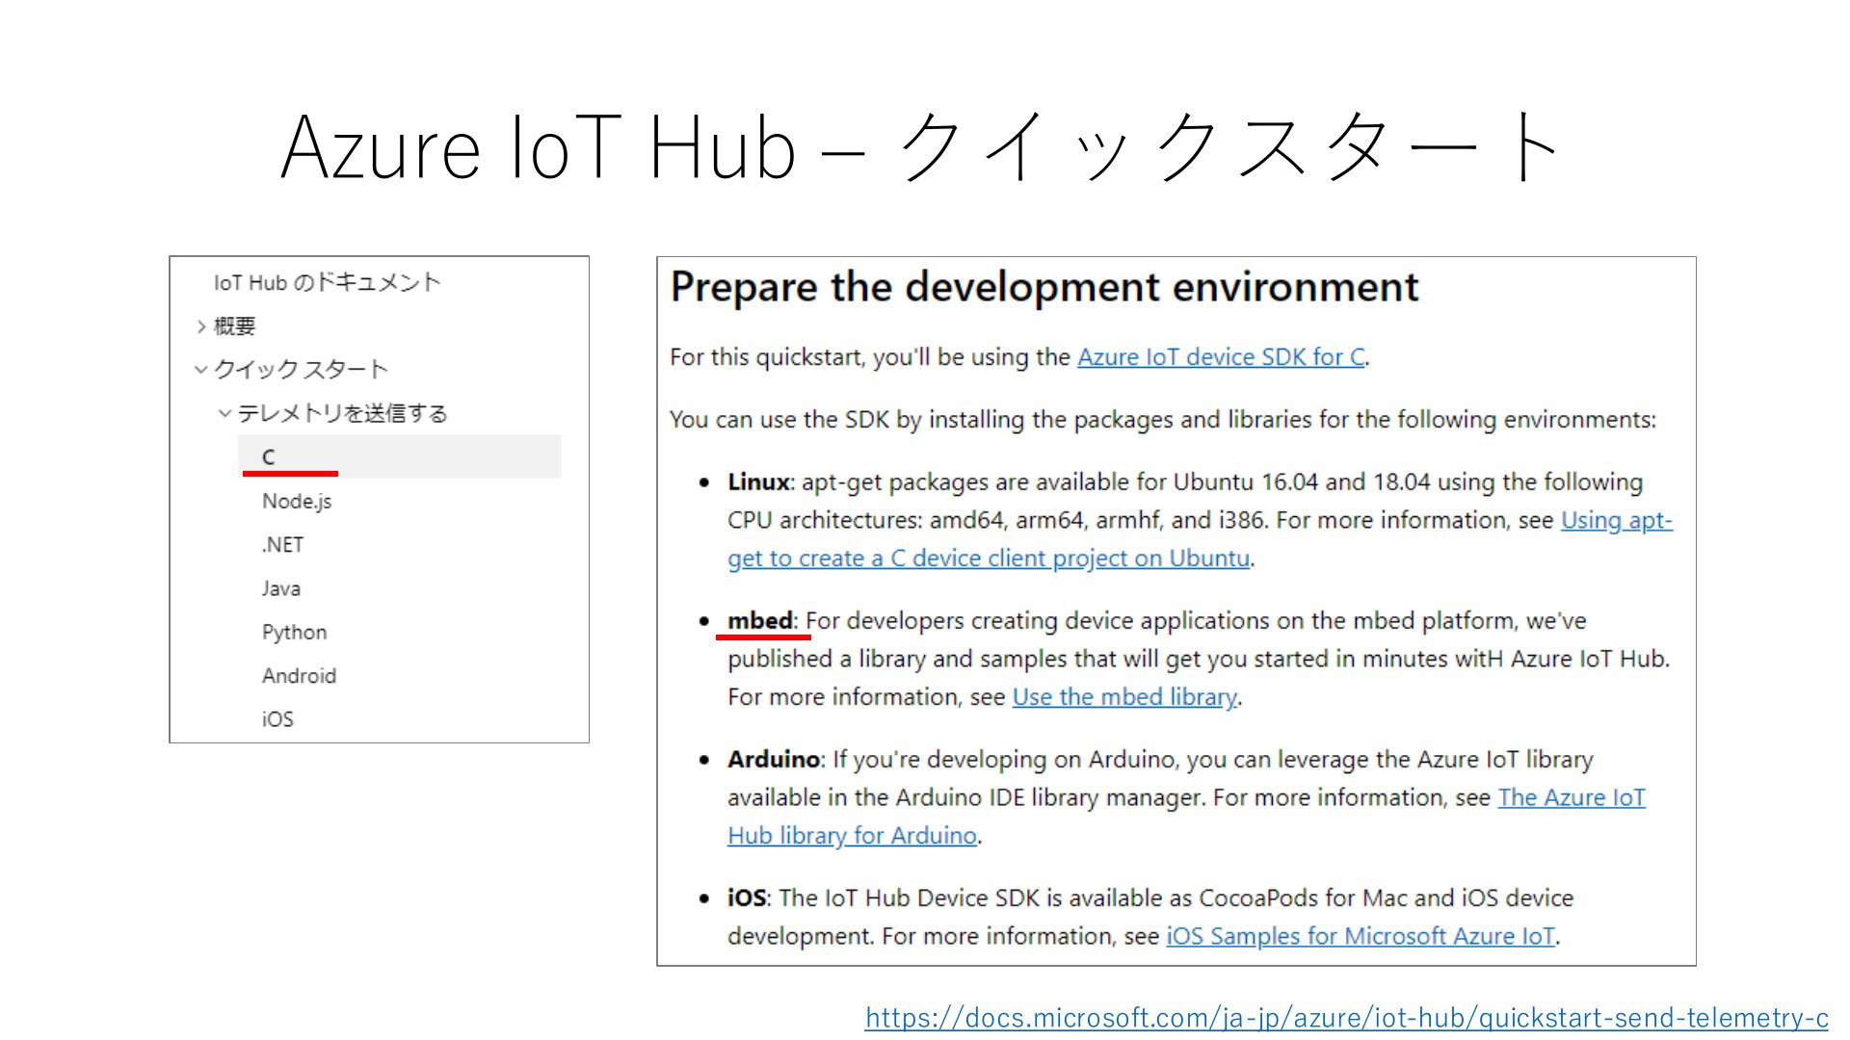1850x1040 pixels.
Task: Expand the 概要 tree chevron
Action: pos(200,327)
